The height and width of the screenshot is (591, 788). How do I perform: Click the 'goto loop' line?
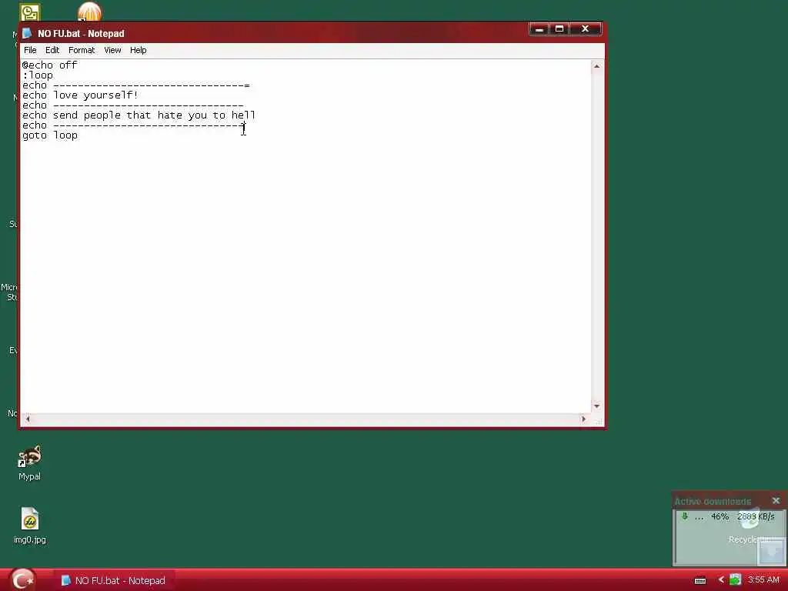pos(50,135)
